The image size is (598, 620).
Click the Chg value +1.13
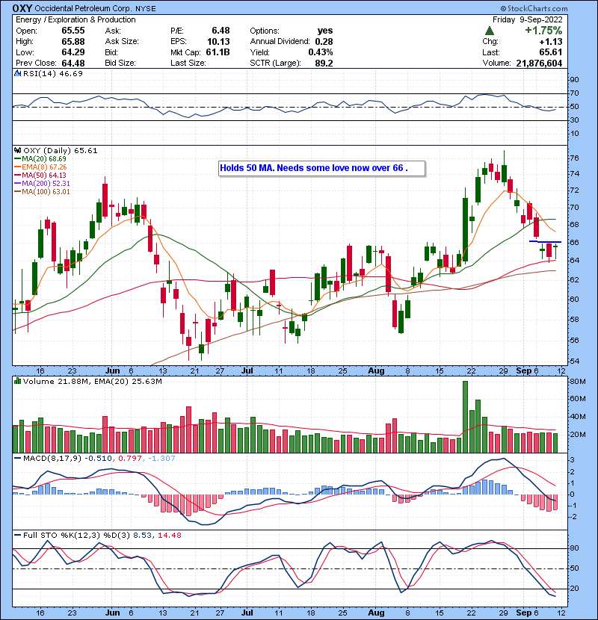tap(550, 42)
